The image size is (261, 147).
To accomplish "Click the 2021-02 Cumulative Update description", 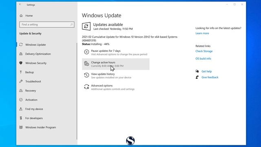I will 130,38.
